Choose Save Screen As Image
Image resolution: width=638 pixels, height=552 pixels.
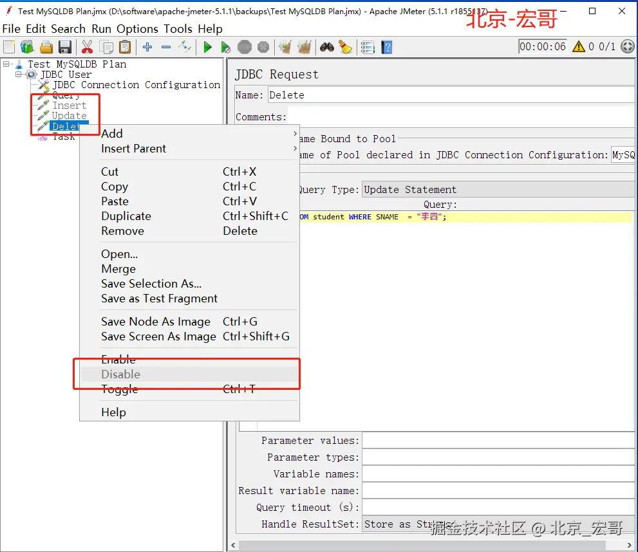[190, 336]
